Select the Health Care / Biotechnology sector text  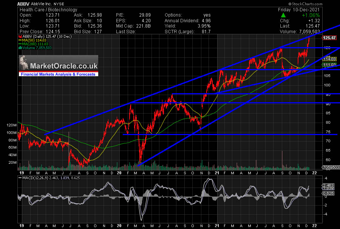pos(48,10)
